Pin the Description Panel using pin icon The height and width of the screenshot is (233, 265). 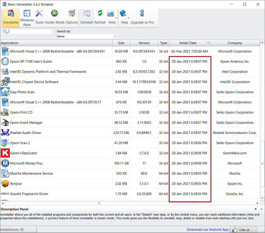[256, 209]
